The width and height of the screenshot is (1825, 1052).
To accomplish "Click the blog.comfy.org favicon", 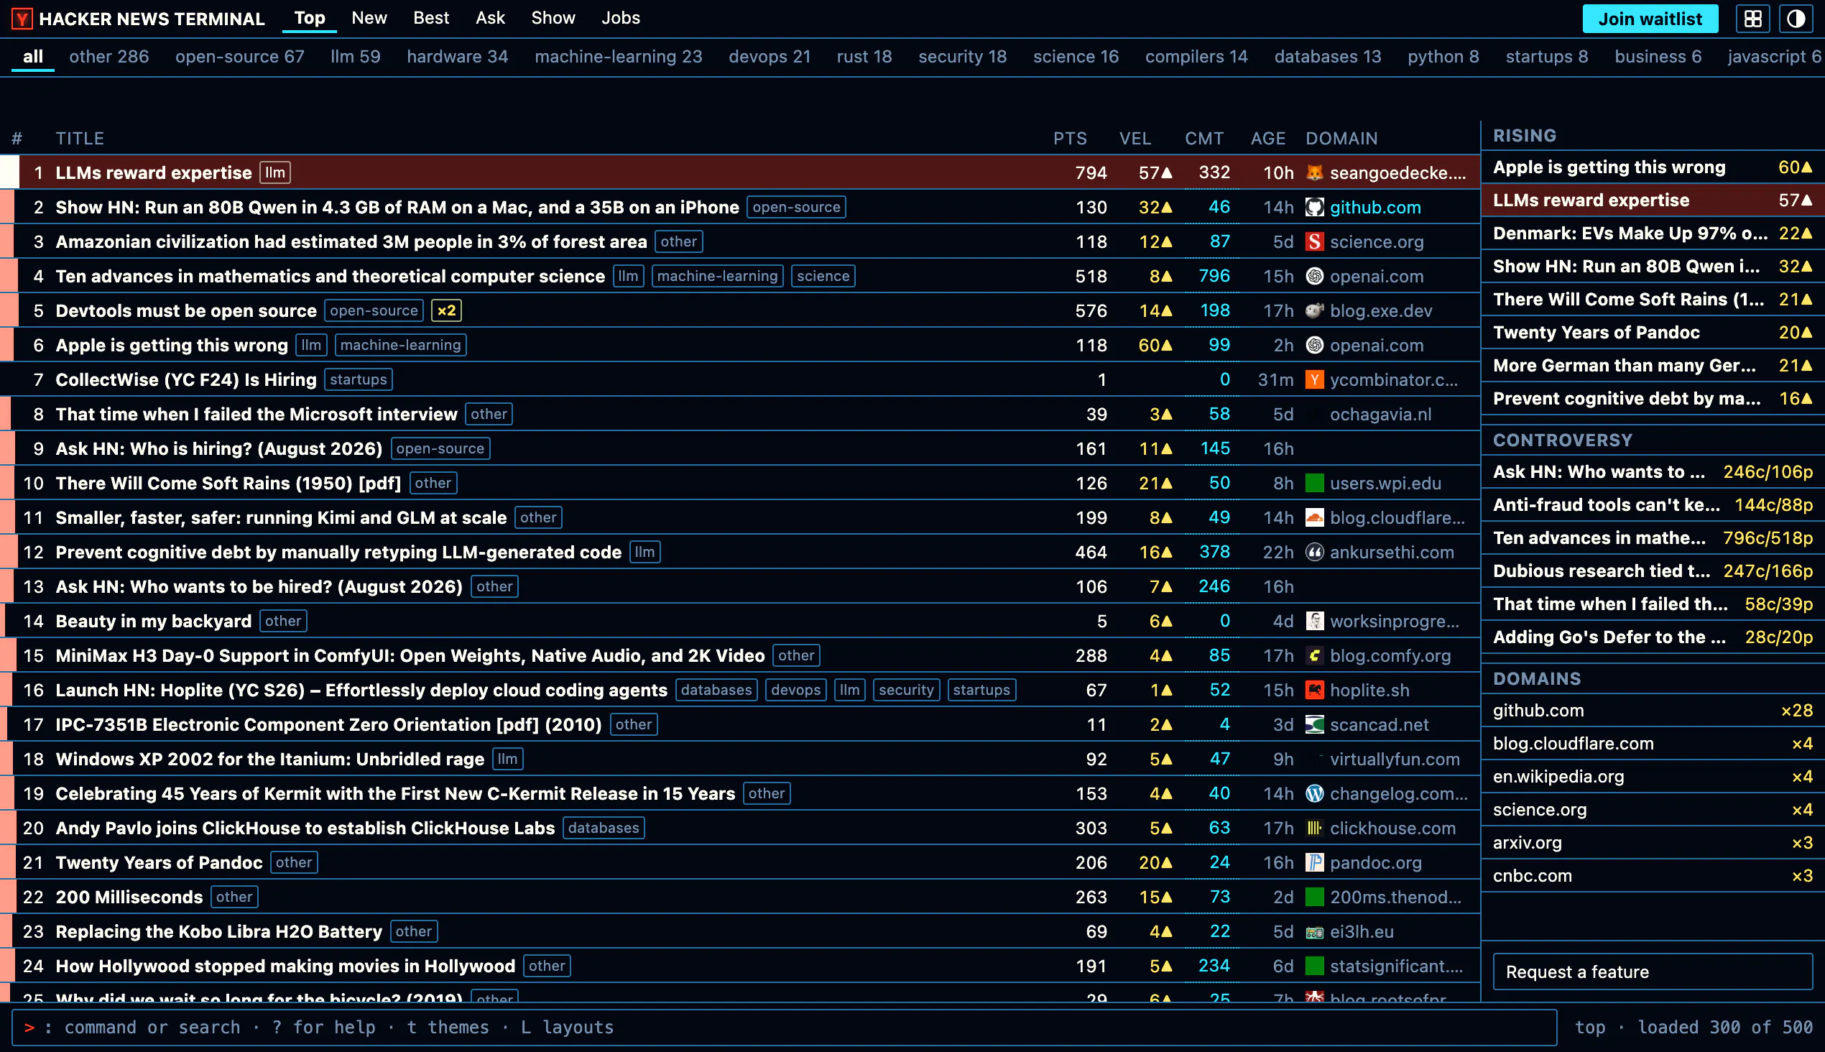I will [x=1314, y=656].
